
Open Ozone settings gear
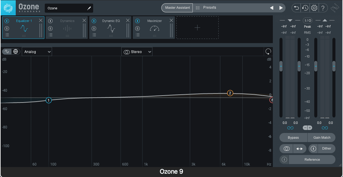coord(314,8)
